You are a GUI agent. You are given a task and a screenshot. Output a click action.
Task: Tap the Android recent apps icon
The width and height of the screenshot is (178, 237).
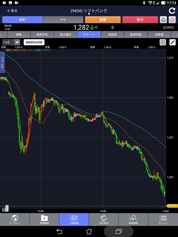click(x=119, y=232)
